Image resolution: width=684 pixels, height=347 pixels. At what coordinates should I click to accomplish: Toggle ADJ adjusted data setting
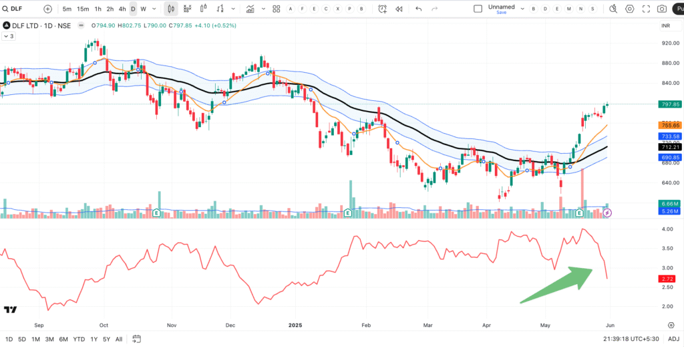673,339
